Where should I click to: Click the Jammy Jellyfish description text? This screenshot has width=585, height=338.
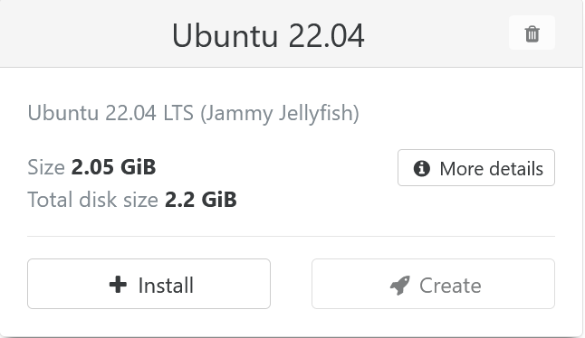point(280,113)
